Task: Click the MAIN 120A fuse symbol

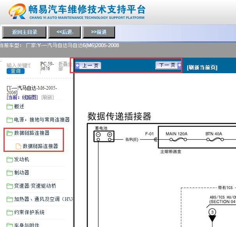Action: [x=178, y=139]
